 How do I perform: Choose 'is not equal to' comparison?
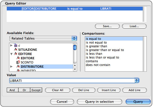[x=114, y=43]
